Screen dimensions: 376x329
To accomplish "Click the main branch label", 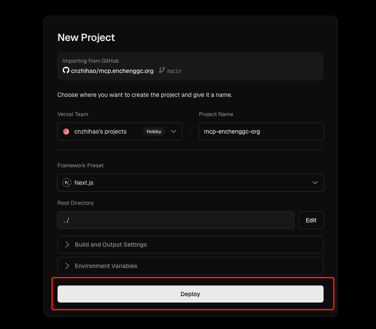I will [x=174, y=71].
